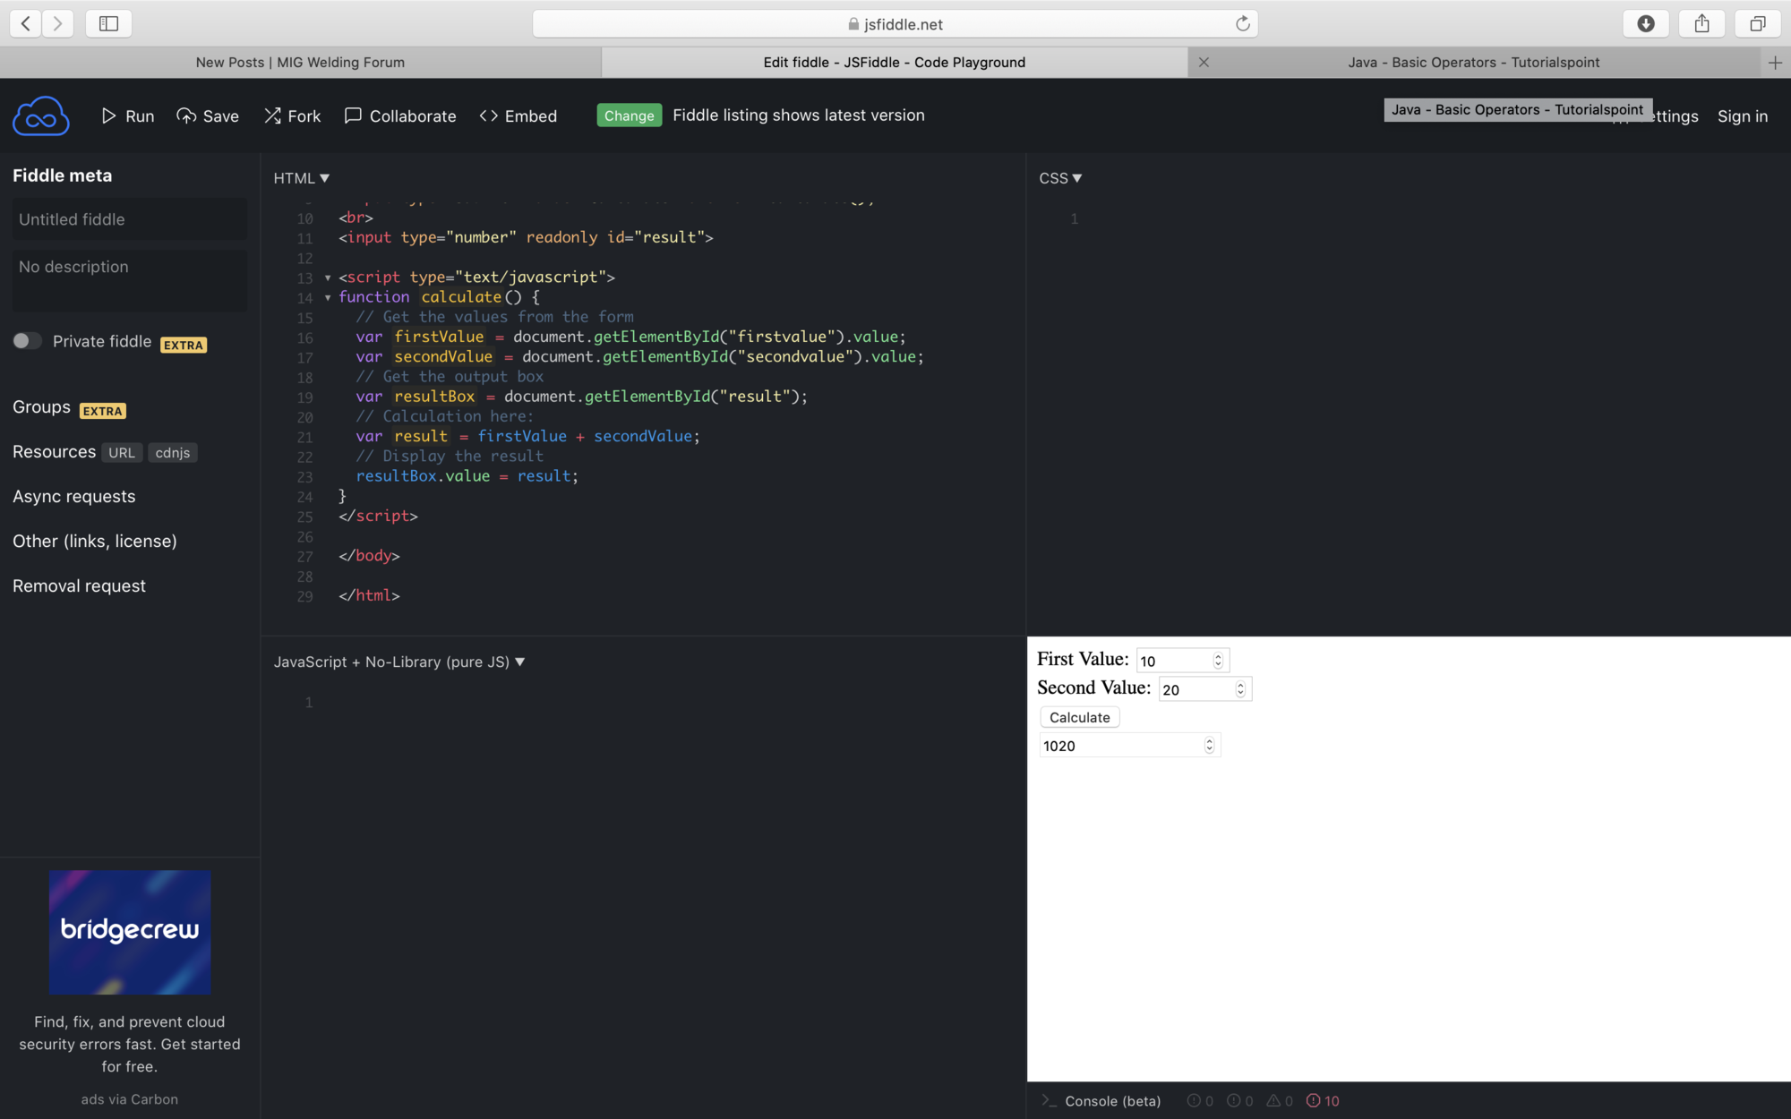Open Safari downloads icon
The width and height of the screenshot is (1791, 1119).
[1646, 23]
